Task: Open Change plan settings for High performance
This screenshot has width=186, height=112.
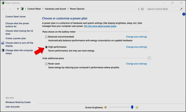Action: 136,47
